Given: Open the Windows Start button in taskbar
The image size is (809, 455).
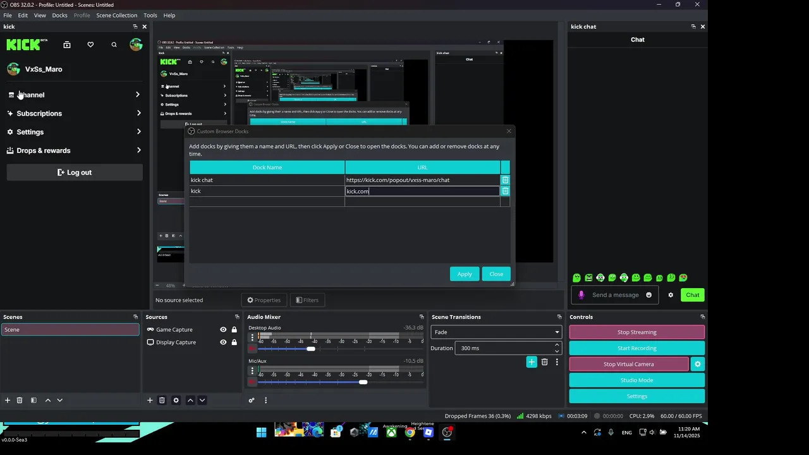Looking at the screenshot, I should tap(261, 432).
